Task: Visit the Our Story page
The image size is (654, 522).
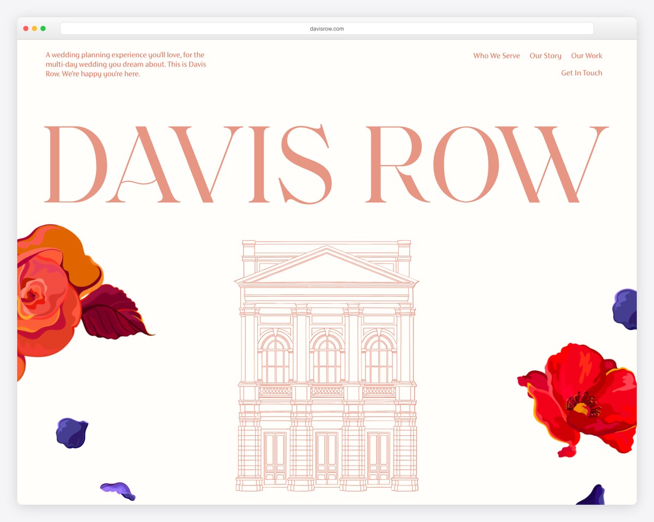Action: pyautogui.click(x=545, y=55)
